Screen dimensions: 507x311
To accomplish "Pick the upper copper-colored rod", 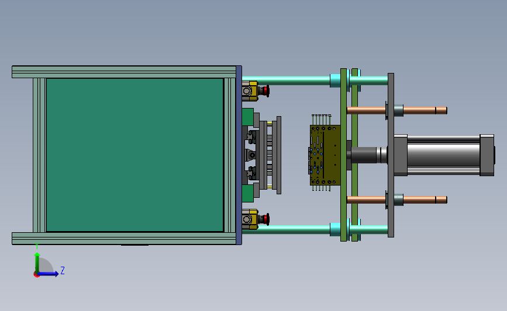I will pyautogui.click(x=396, y=110).
